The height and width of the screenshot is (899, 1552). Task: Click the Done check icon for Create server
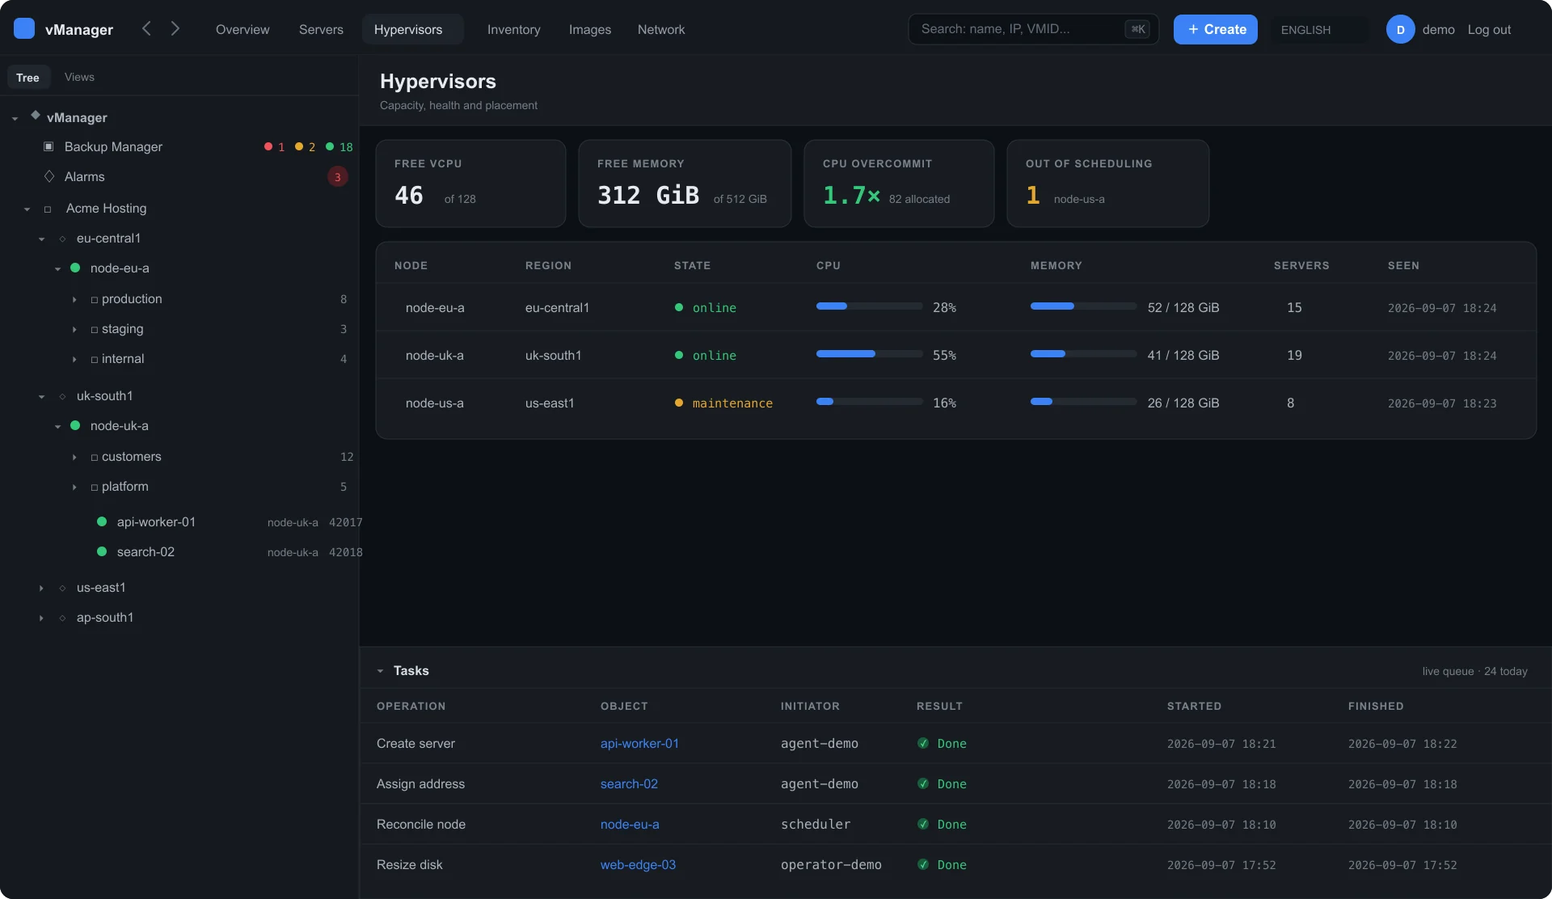click(923, 743)
